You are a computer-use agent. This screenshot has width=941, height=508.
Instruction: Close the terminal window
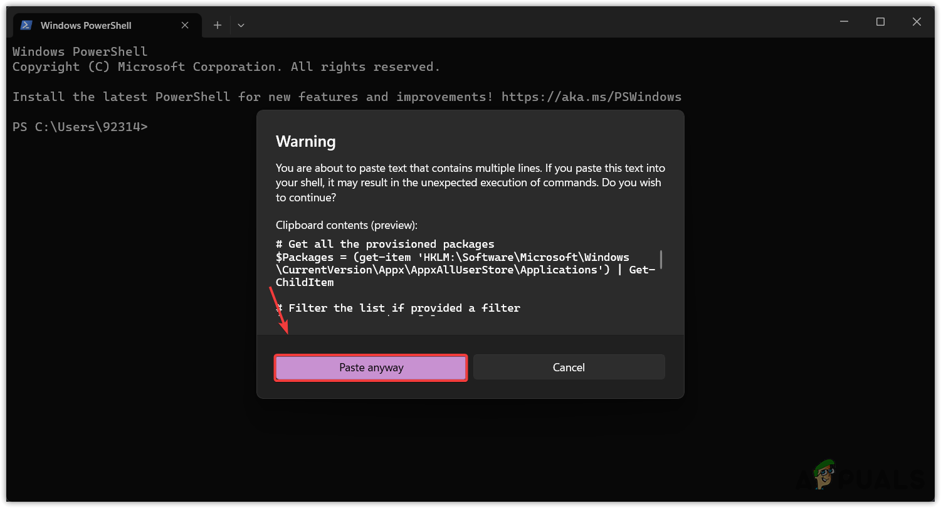917,22
